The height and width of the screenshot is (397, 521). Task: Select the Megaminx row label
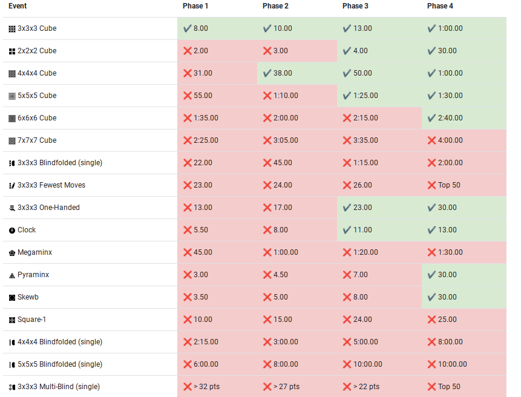point(35,252)
